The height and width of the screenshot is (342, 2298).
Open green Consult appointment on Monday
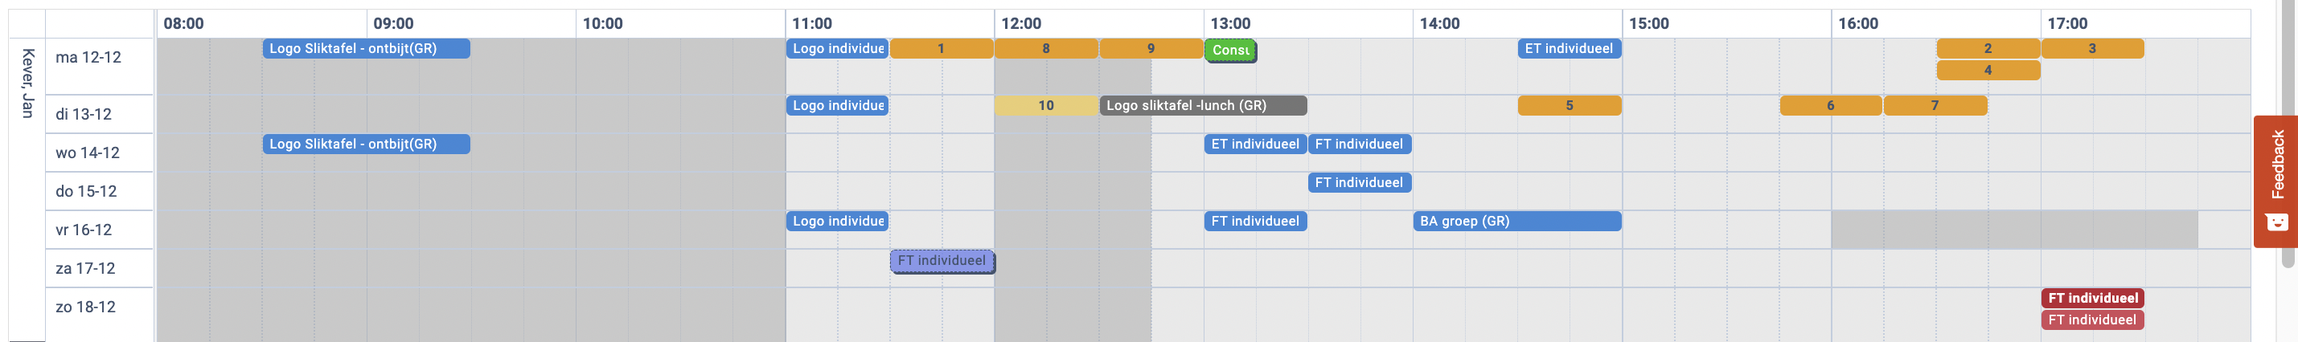pos(1230,51)
